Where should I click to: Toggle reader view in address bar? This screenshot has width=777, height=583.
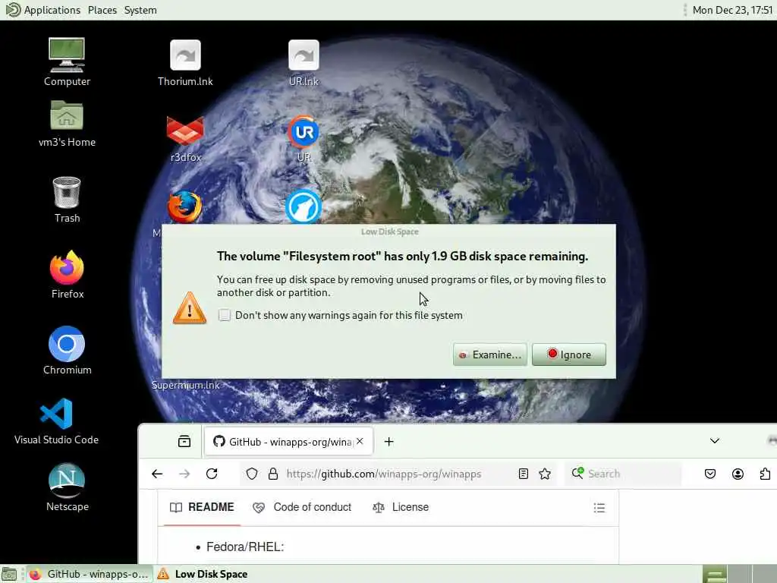pyautogui.click(x=524, y=474)
